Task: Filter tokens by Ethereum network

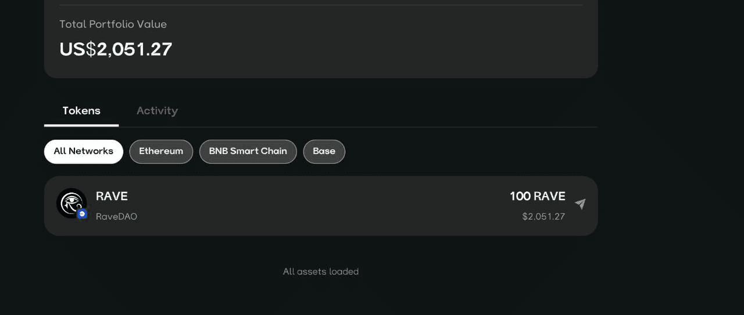Action: click(x=161, y=151)
